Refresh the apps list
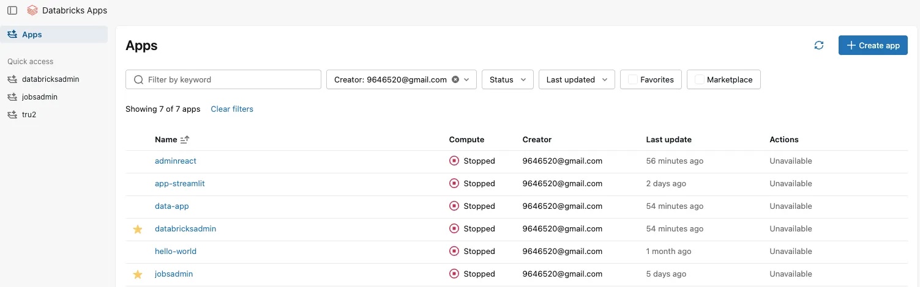The height and width of the screenshot is (287, 920). click(819, 45)
